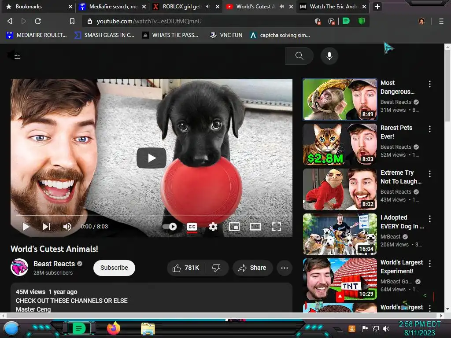This screenshot has height=338, width=451.
Task: Open the I Adopted EVERY Dog title link
Action: tap(402, 222)
